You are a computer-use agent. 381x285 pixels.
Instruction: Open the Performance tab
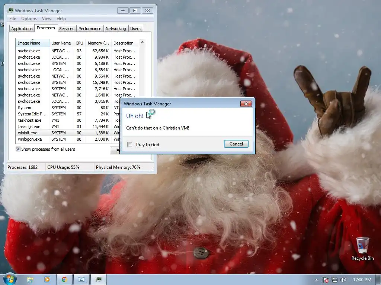pyautogui.click(x=90, y=29)
